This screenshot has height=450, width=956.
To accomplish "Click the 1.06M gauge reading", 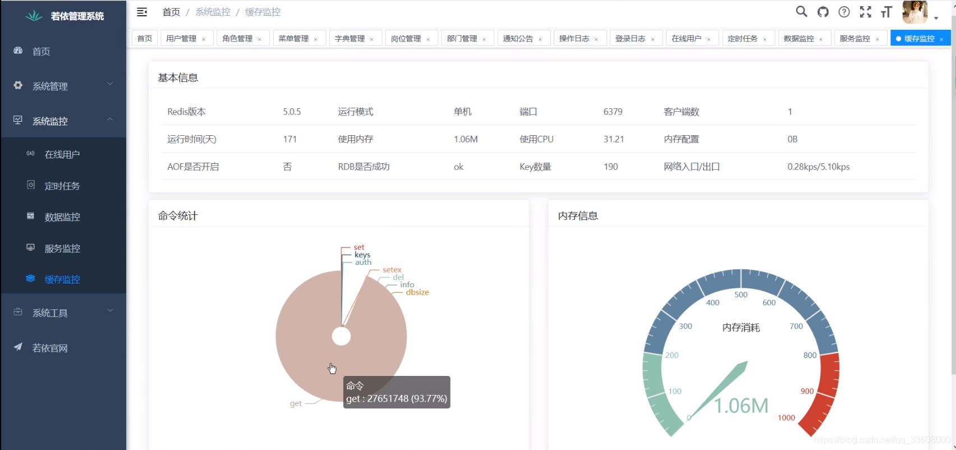I will pyautogui.click(x=741, y=405).
